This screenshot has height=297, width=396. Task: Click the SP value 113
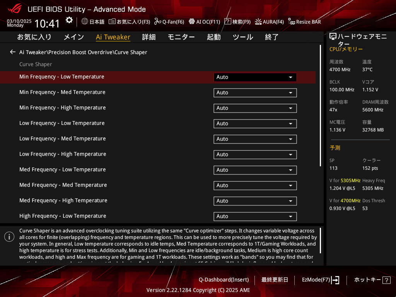333,168
